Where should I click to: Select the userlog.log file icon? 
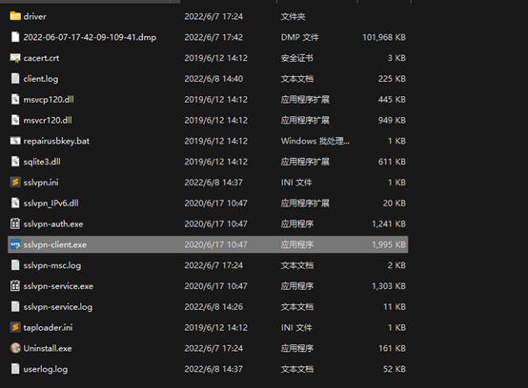[x=15, y=369]
